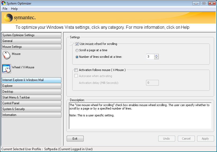
Task: Click the Exit button
Action: click(x=75, y=139)
